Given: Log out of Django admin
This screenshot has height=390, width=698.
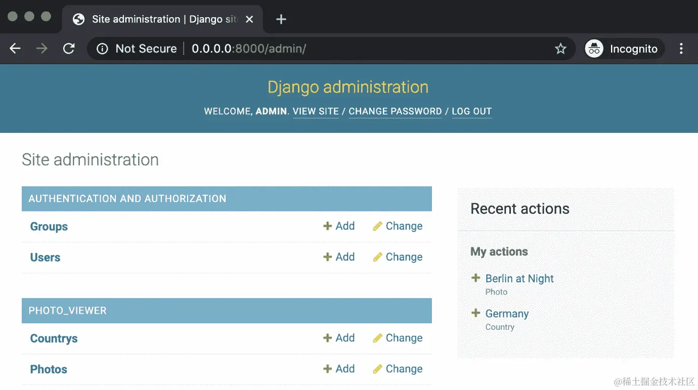Looking at the screenshot, I should click(471, 111).
